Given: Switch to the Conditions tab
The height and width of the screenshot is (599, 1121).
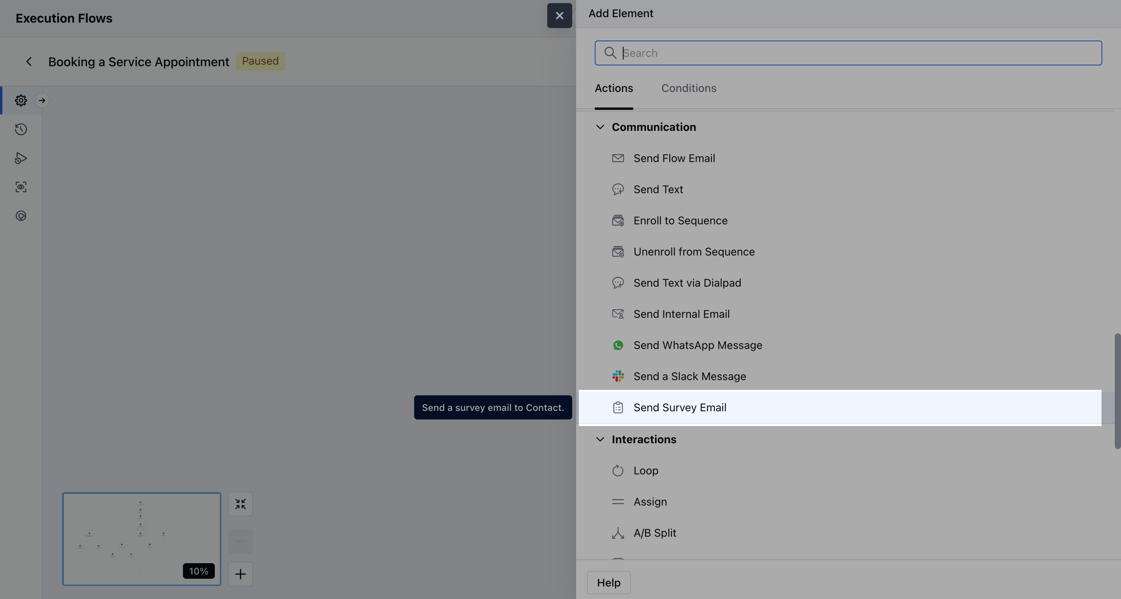Looking at the screenshot, I should point(689,88).
